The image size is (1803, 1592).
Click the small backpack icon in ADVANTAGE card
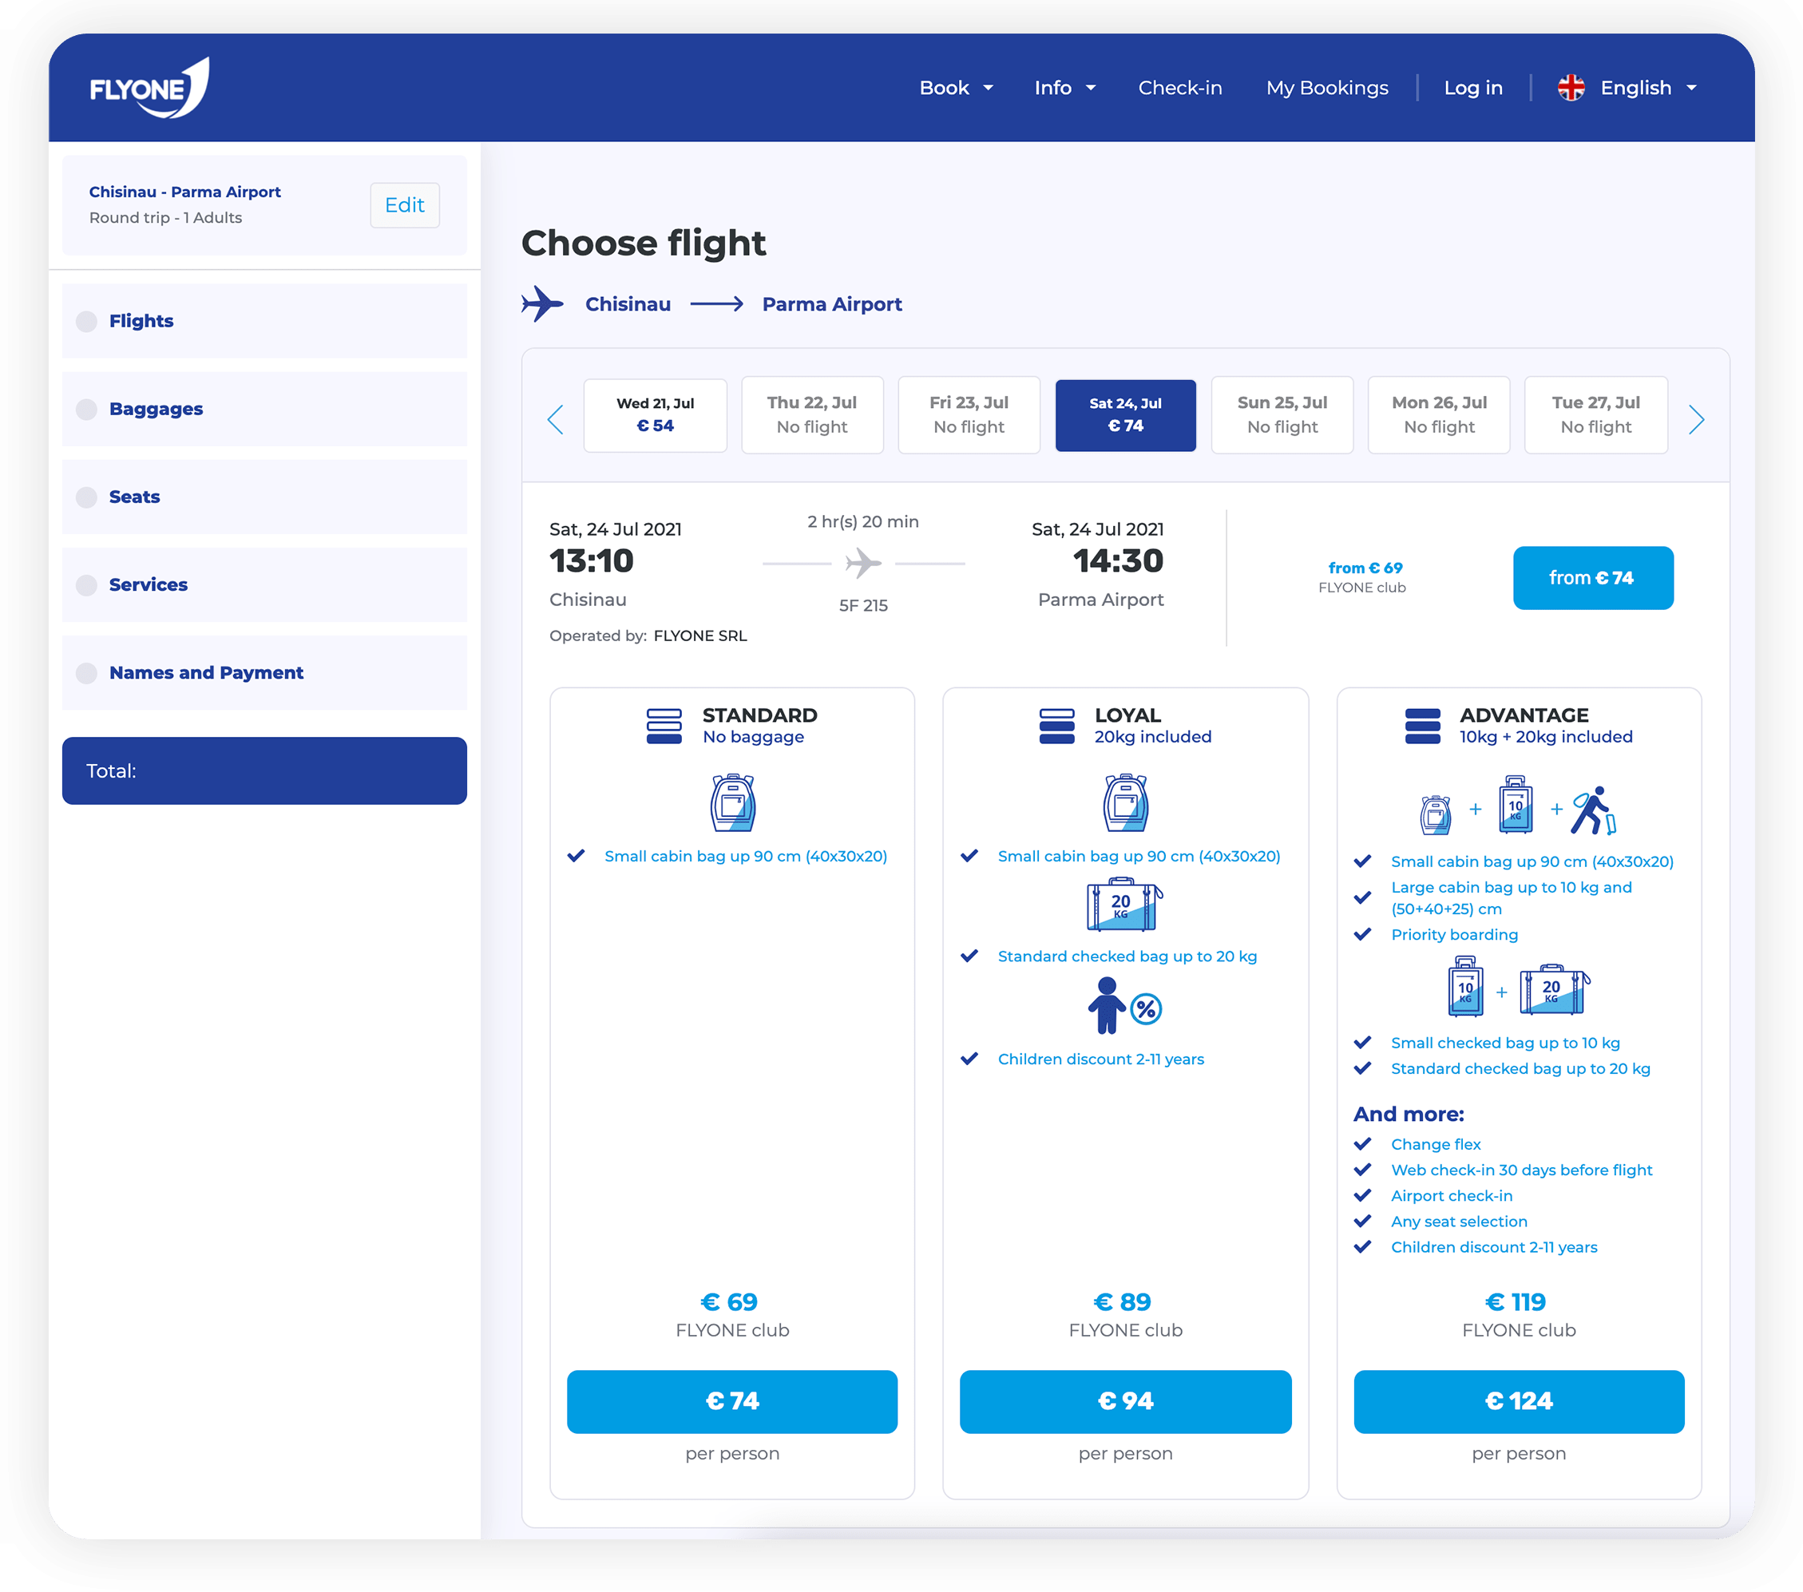coord(1435,814)
